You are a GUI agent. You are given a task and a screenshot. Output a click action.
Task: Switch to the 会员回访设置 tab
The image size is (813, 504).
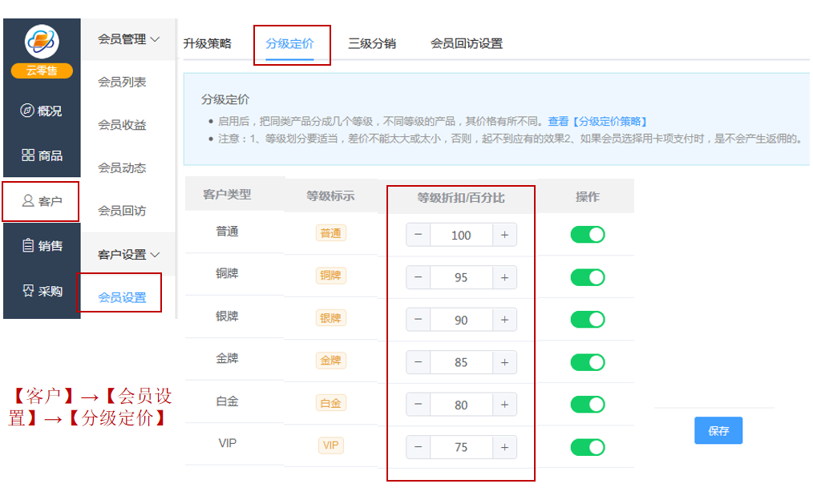[x=467, y=43]
